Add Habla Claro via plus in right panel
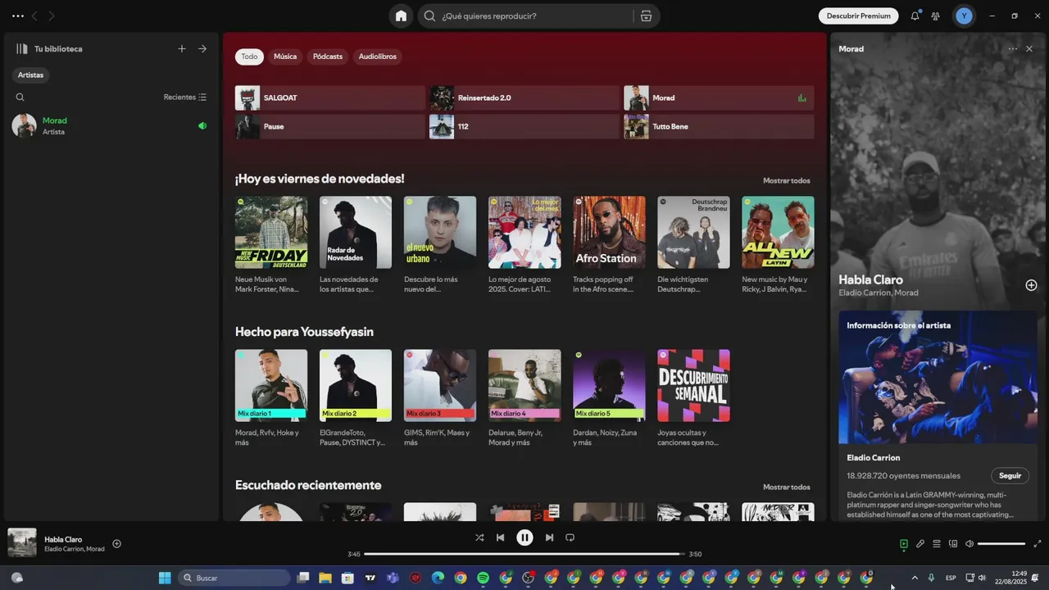1049x590 pixels. coord(1031,285)
